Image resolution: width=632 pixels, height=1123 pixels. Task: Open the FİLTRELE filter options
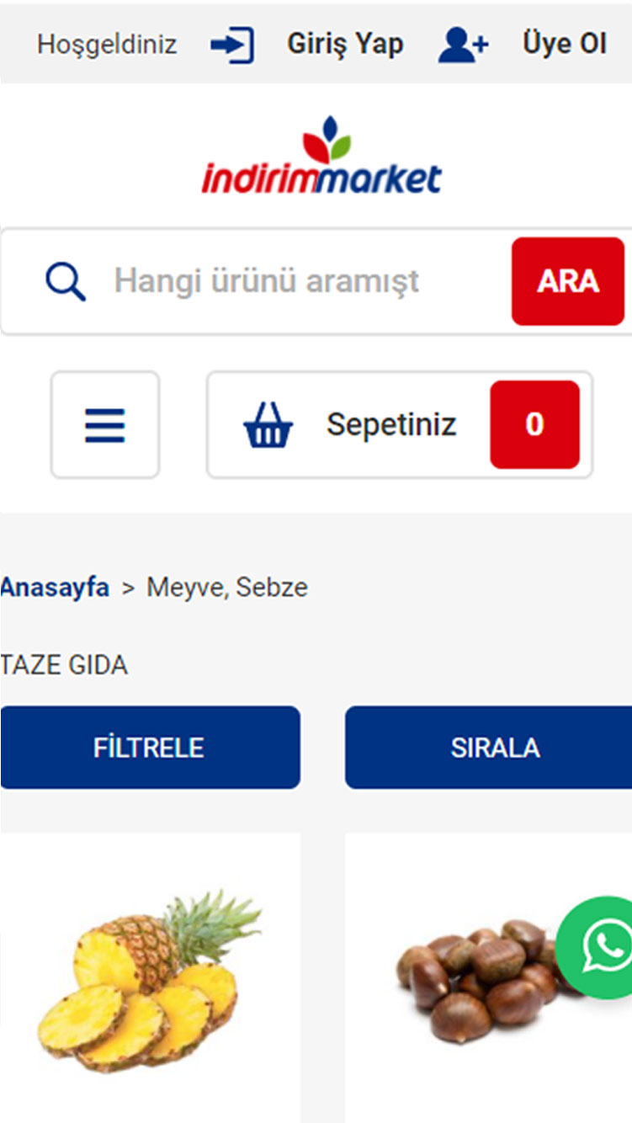click(x=150, y=748)
